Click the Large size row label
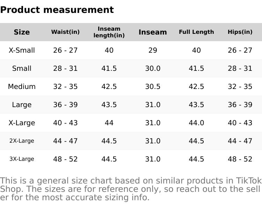 [x=22, y=105]
